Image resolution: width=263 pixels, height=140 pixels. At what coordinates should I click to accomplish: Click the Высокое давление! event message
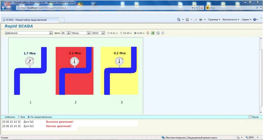point(59,122)
